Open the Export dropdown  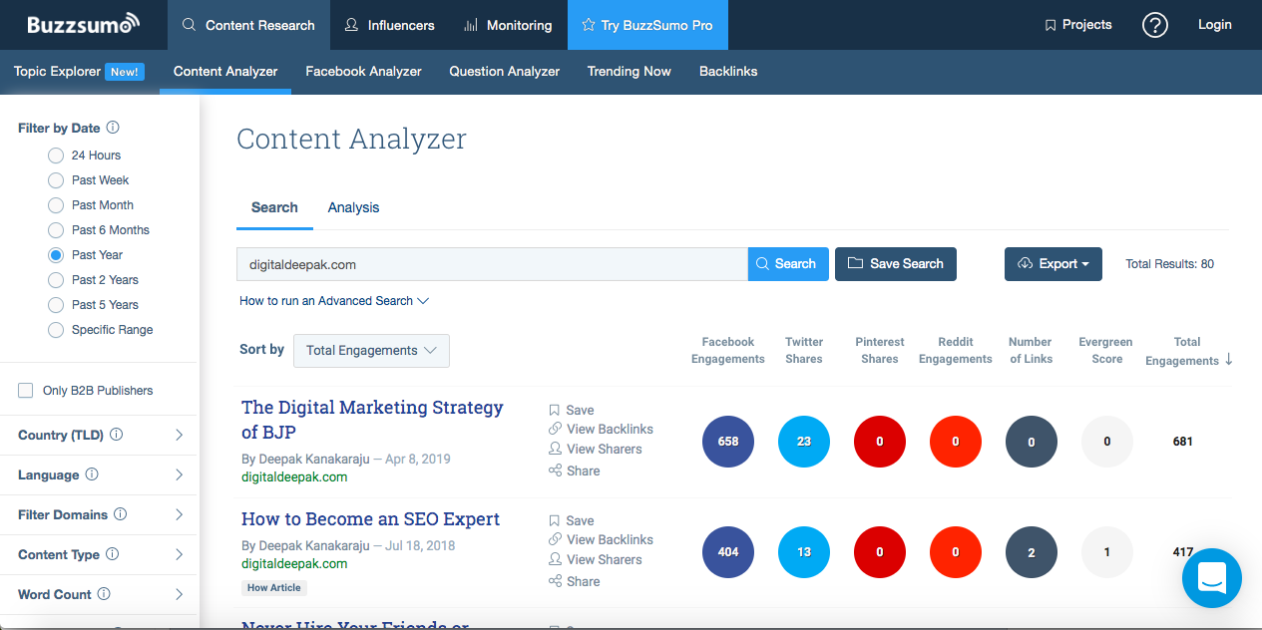(x=1053, y=264)
